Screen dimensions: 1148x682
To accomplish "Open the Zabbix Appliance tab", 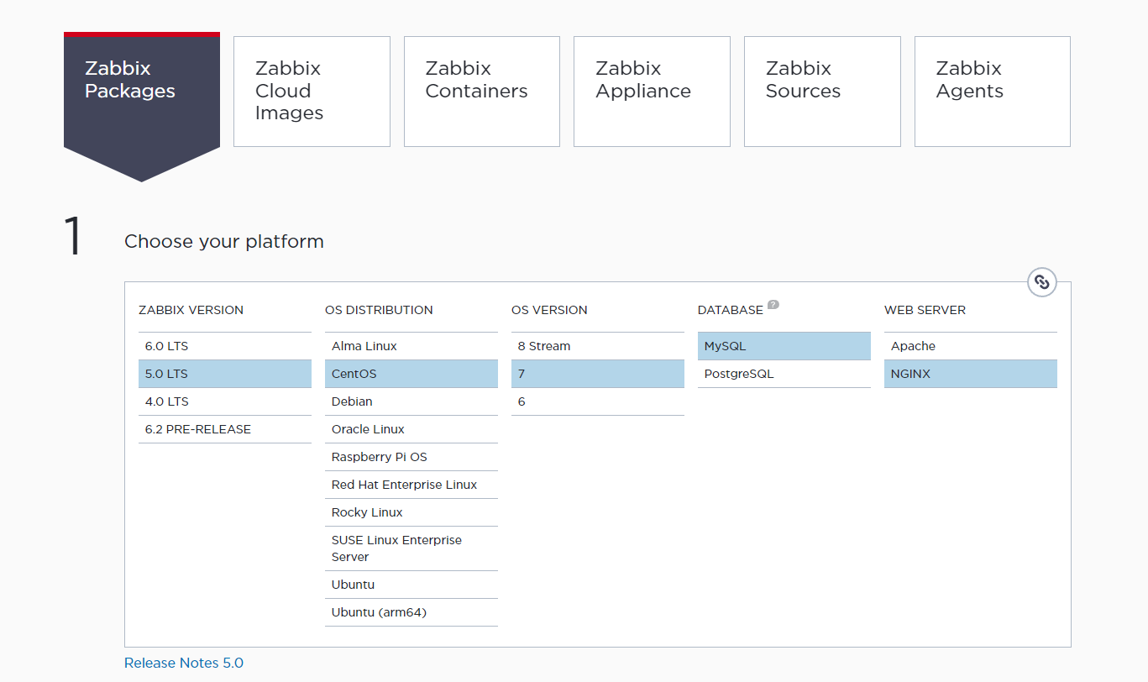I will (x=652, y=92).
